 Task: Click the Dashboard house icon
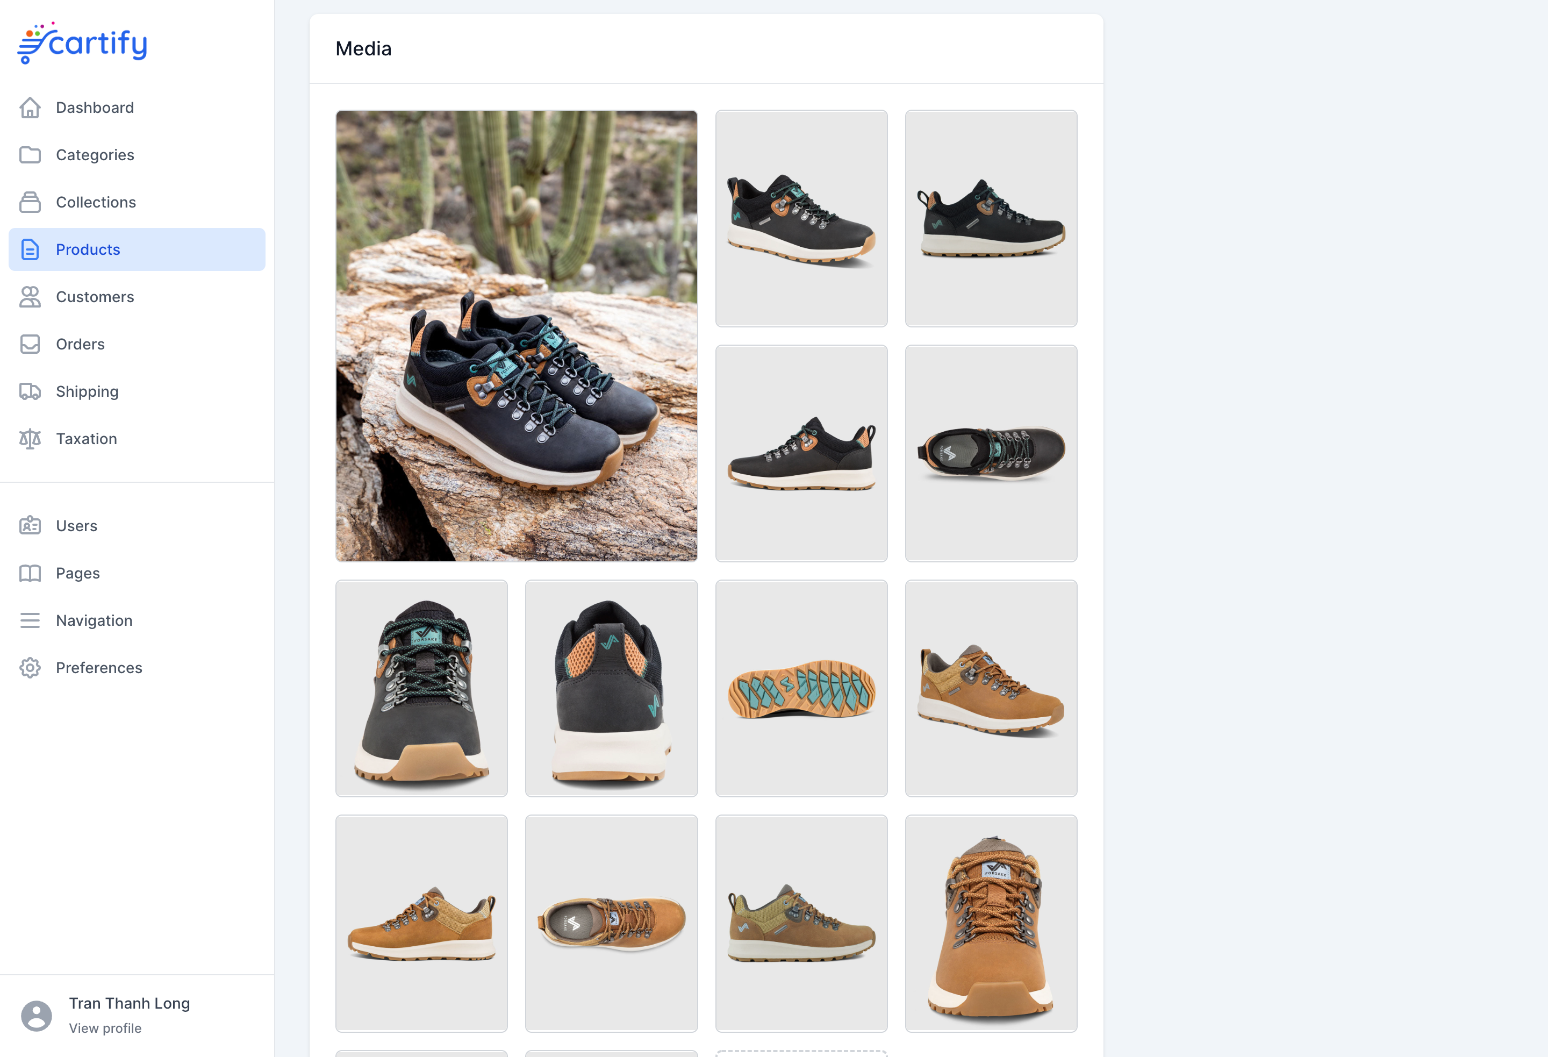point(30,108)
